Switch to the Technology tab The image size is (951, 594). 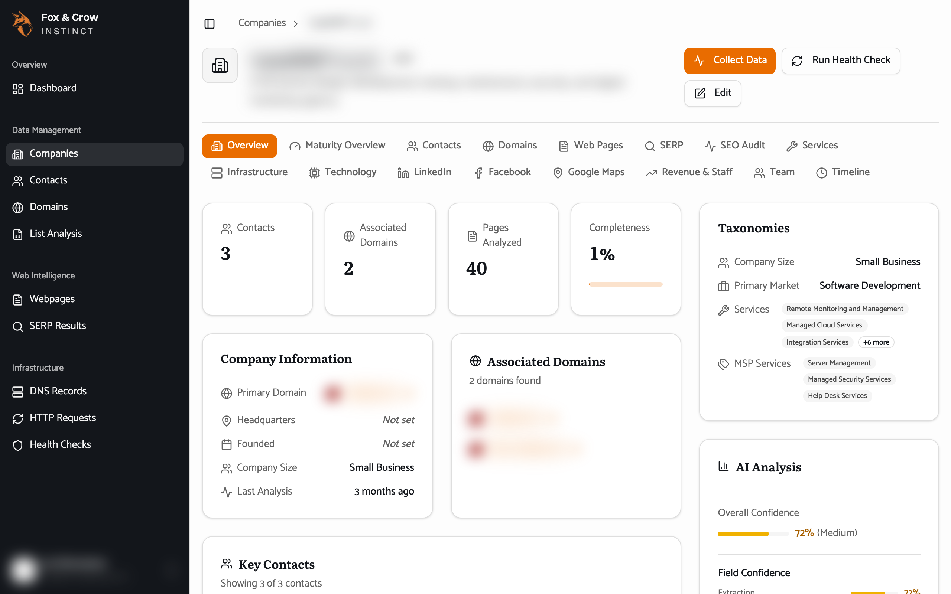point(343,173)
